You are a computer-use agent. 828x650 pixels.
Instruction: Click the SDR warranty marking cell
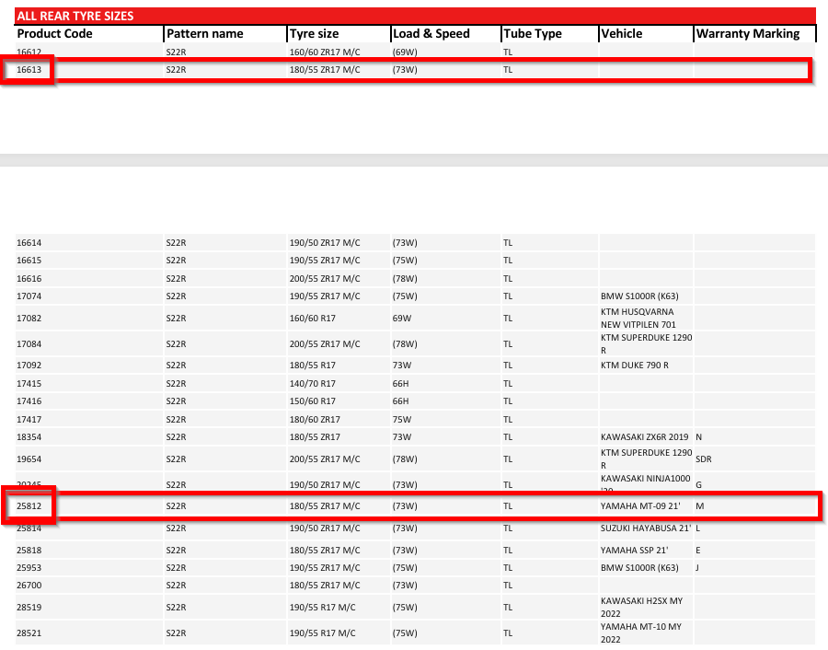point(704,458)
